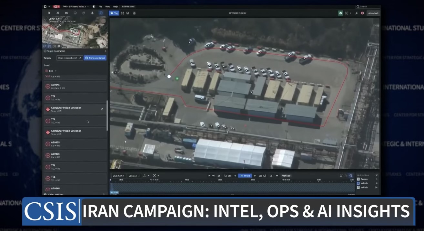Viewport: 424px width, 231px height.
Task: Open the View menu
Action: (107, 6)
